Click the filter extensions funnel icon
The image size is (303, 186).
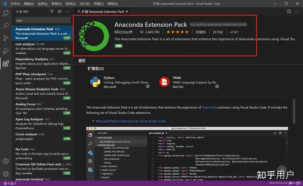point(52,12)
